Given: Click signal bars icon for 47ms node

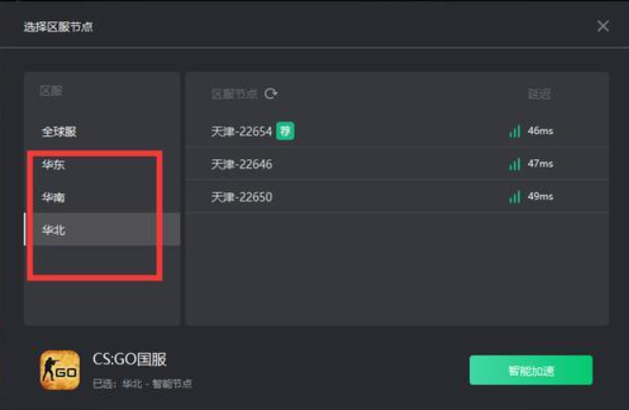Looking at the screenshot, I should point(515,164).
